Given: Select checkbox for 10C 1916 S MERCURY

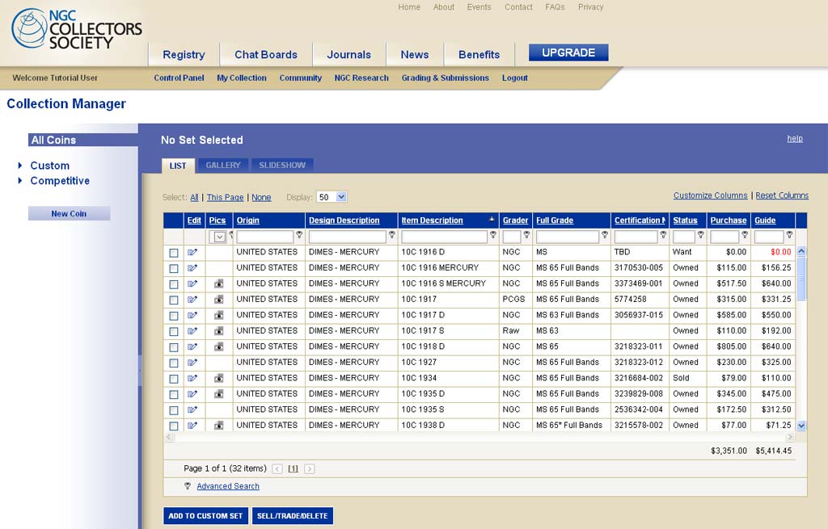Looking at the screenshot, I should [x=174, y=285].
